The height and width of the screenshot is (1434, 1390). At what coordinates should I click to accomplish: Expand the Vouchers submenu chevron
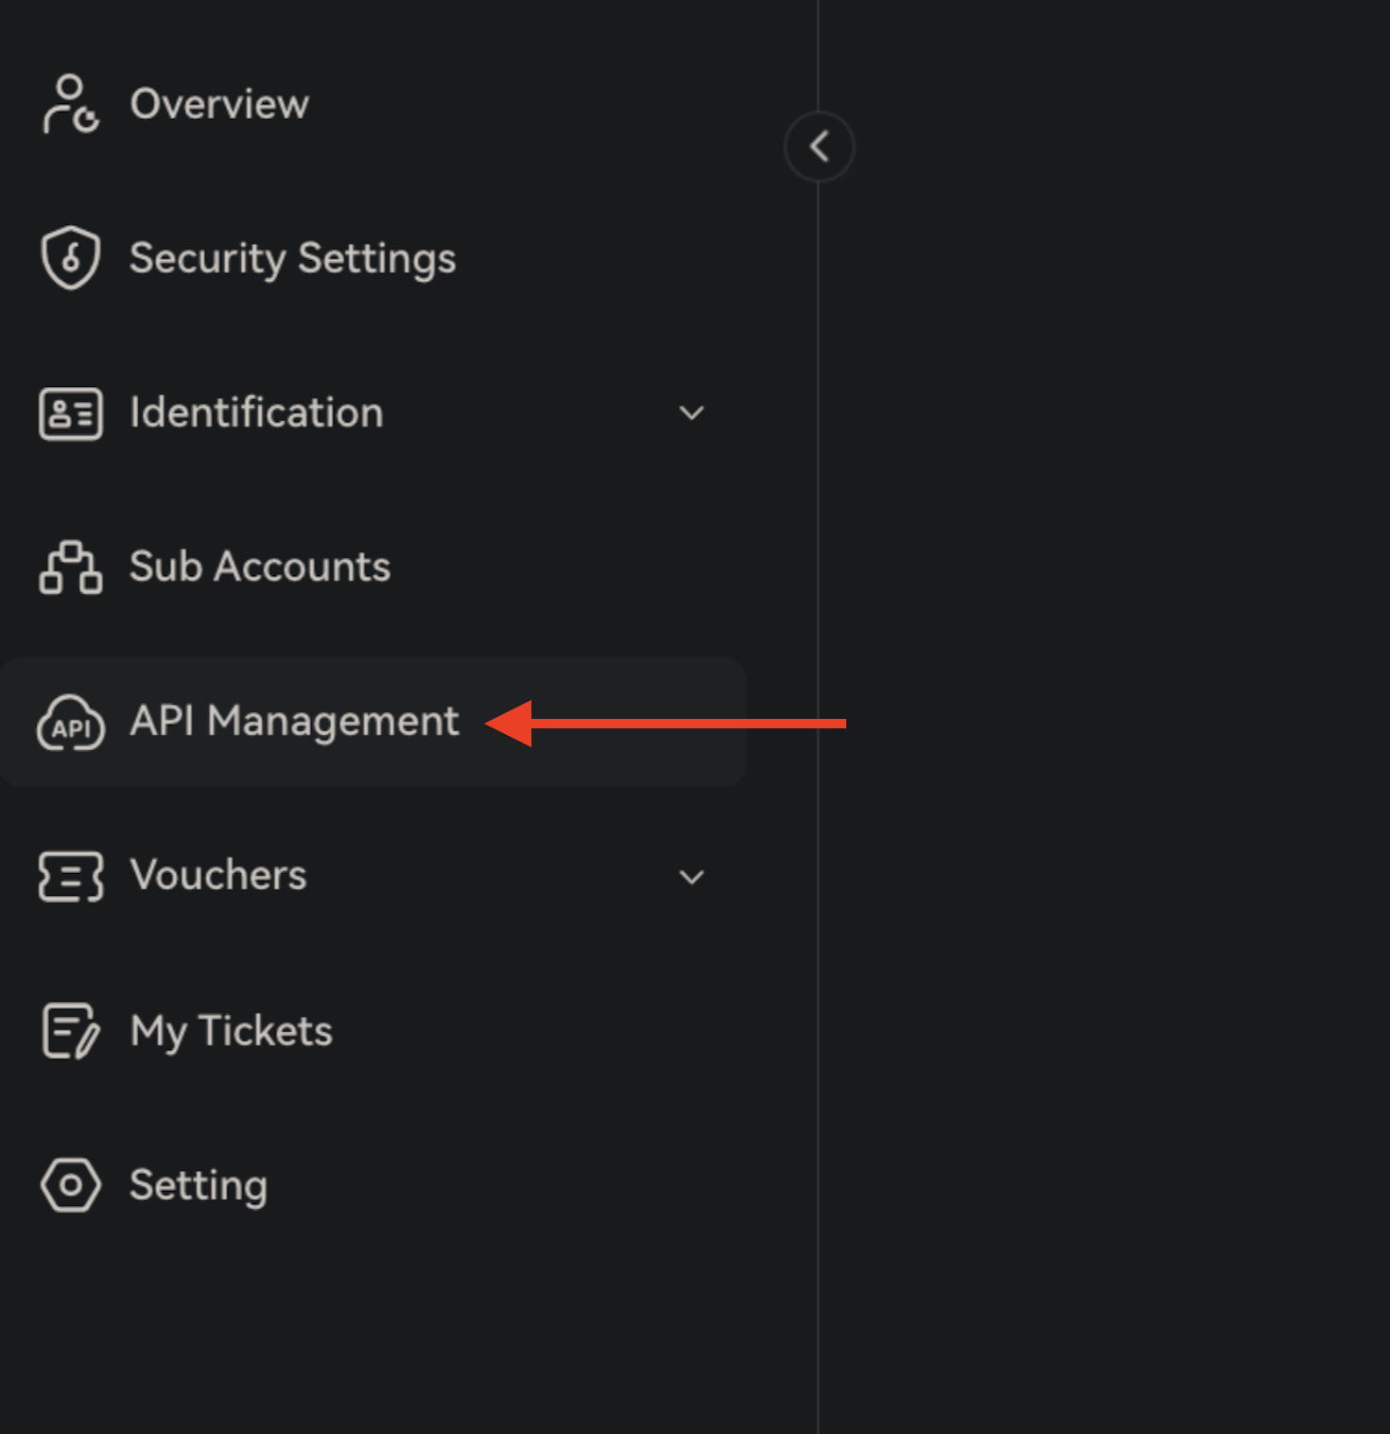691,877
